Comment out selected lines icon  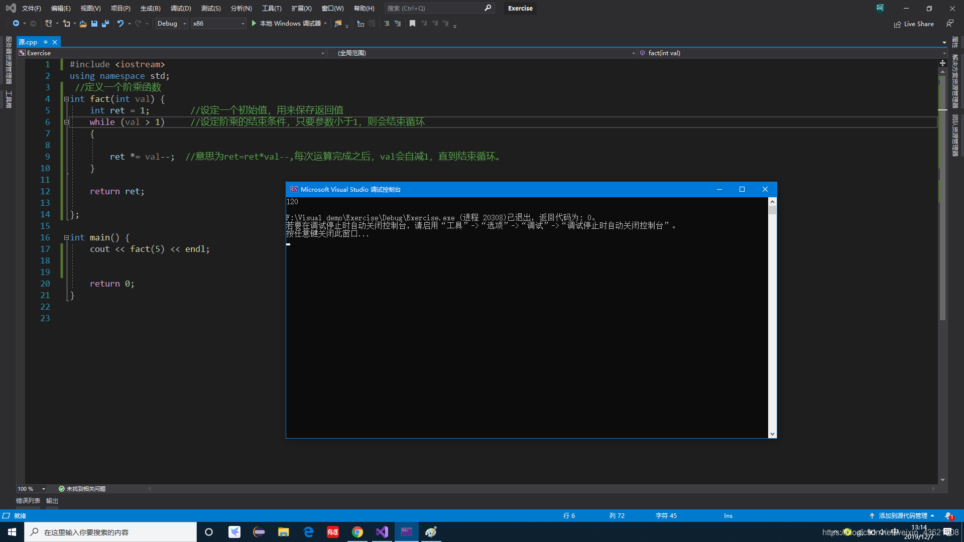pyautogui.click(x=387, y=24)
